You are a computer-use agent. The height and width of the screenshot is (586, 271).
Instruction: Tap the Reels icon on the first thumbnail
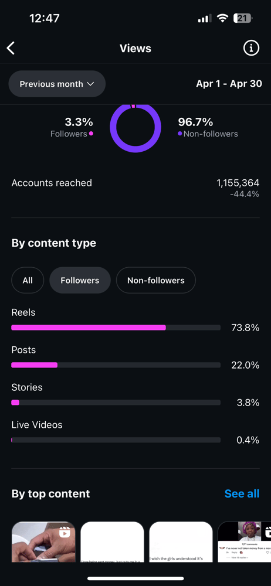click(65, 532)
